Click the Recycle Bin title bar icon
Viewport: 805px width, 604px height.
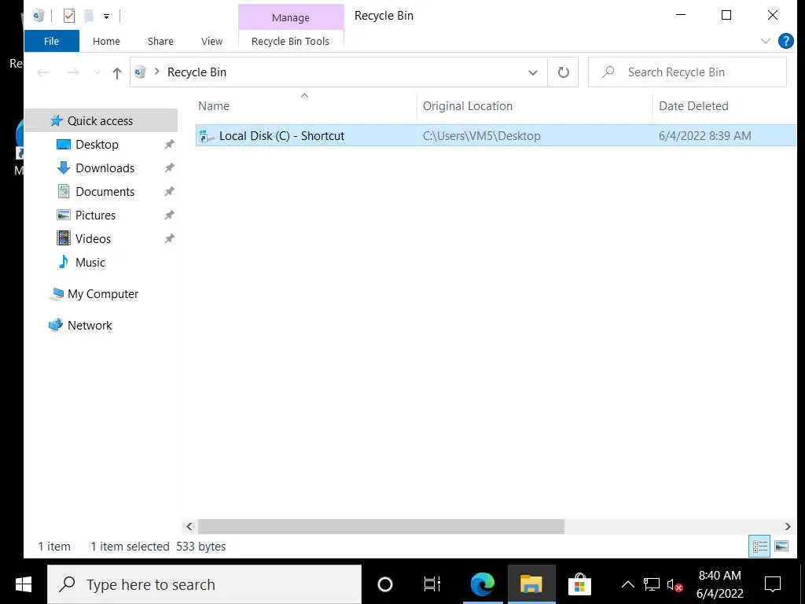tap(39, 16)
